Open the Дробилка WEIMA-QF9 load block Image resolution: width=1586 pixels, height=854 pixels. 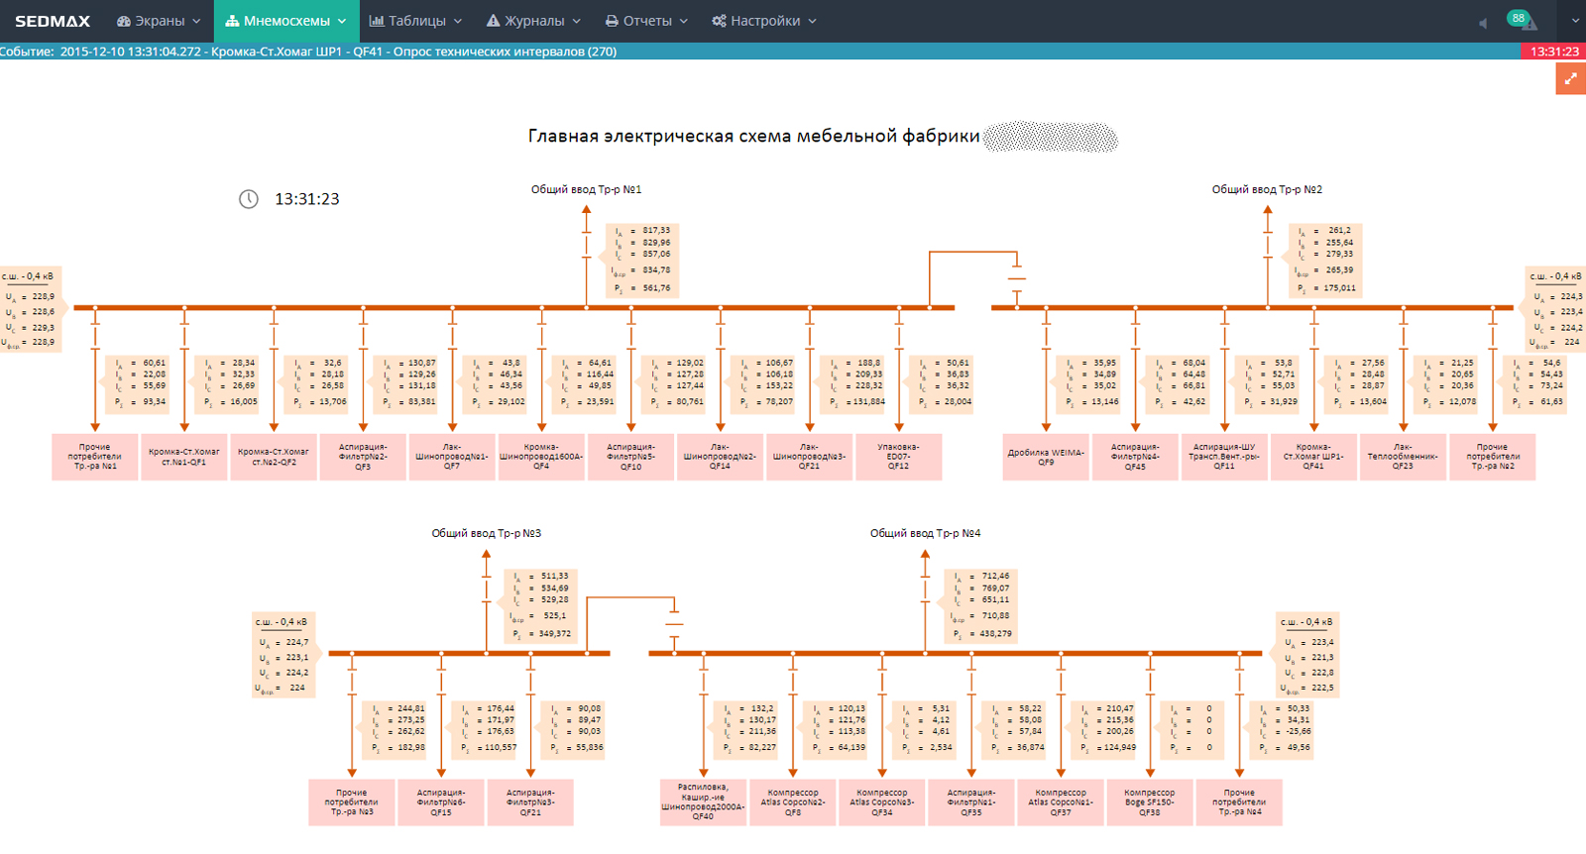pyautogui.click(x=1046, y=457)
